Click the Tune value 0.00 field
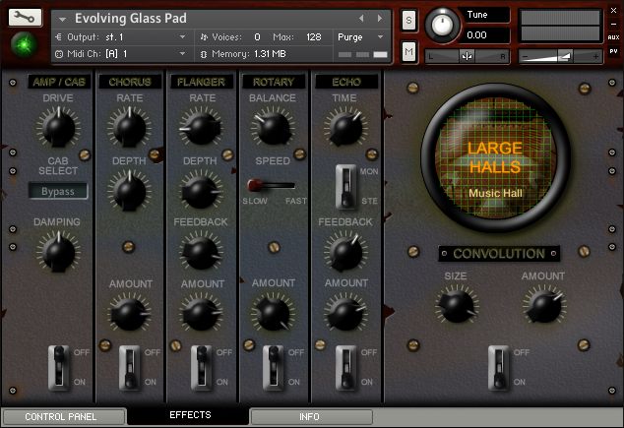Image resolution: width=624 pixels, height=428 pixels. (x=485, y=35)
